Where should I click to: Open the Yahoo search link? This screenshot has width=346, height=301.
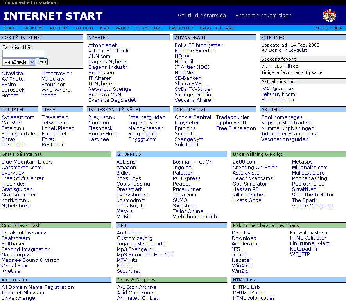pyautogui.click(x=49, y=96)
